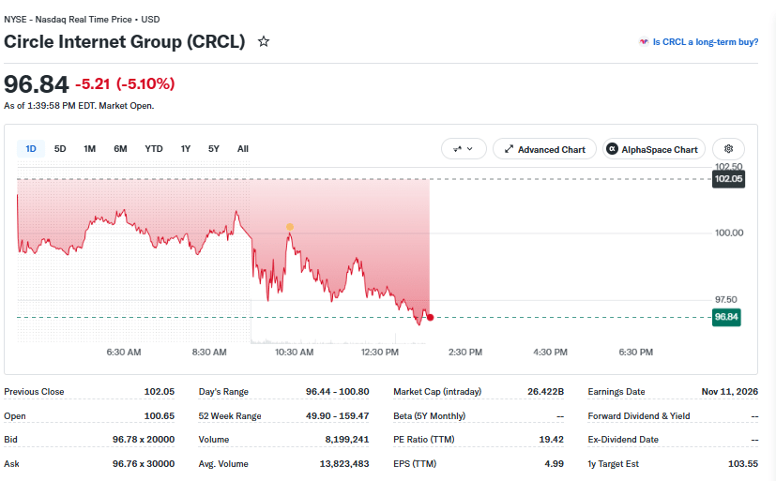The height and width of the screenshot is (481, 776).
Task: Switch chart to 1M range
Action: pos(89,149)
